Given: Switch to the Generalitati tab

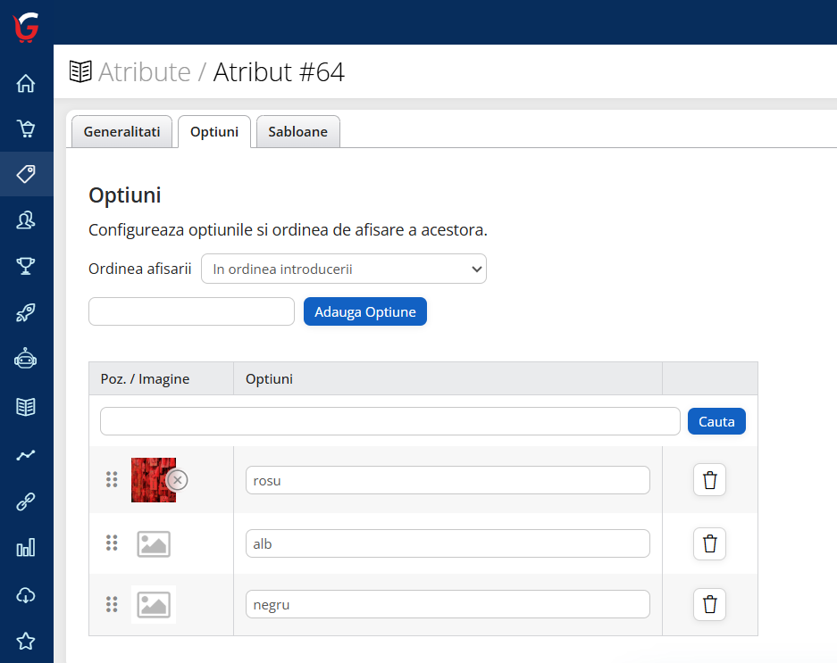Looking at the screenshot, I should 121,132.
